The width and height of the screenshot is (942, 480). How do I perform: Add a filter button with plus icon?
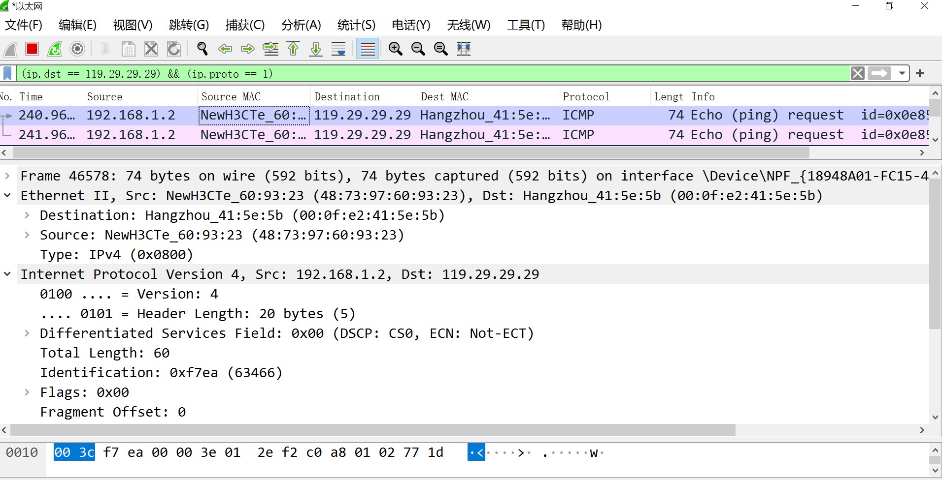click(920, 74)
